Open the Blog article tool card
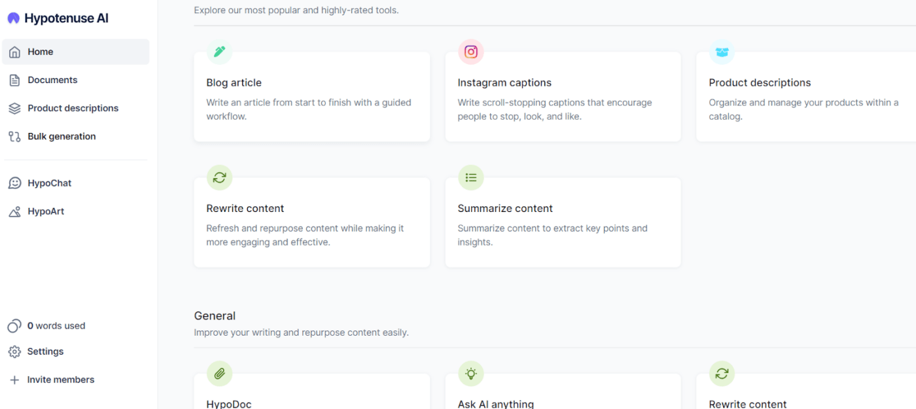916x409 pixels. (x=312, y=97)
